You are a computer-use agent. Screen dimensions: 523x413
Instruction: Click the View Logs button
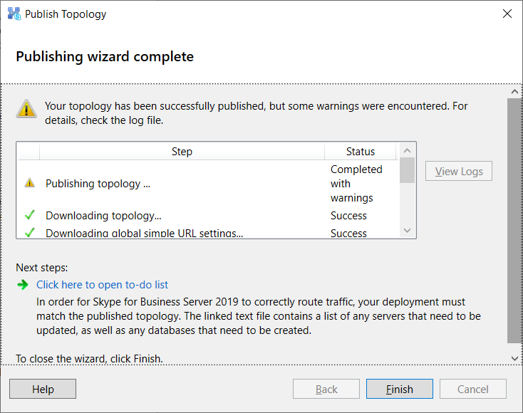459,172
